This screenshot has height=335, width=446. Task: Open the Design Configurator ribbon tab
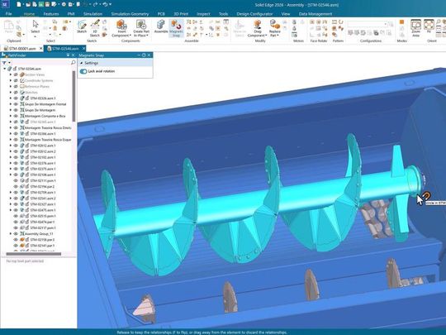(254, 14)
